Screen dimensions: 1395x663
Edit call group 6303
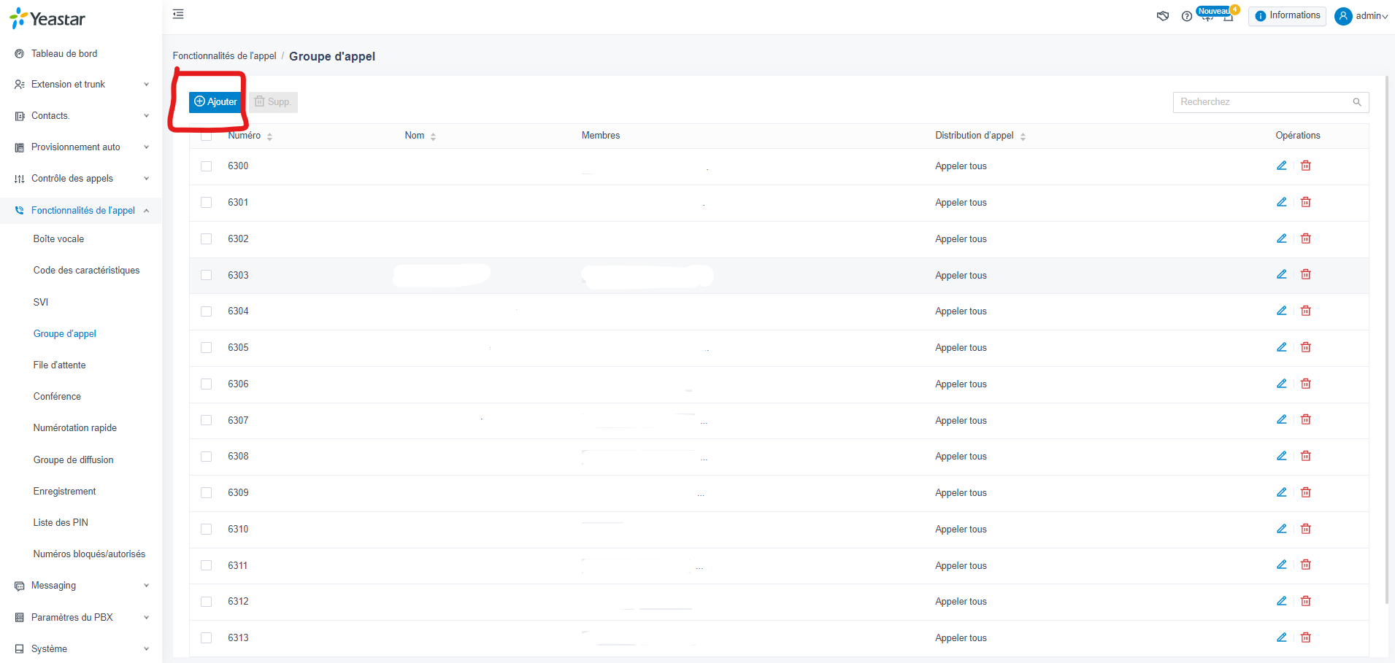[1281, 274]
